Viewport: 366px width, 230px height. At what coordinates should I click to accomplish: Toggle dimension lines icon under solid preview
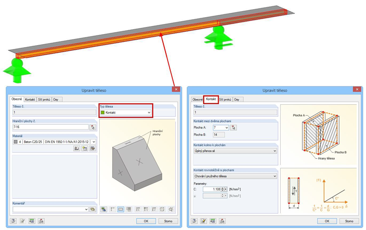pos(112,209)
